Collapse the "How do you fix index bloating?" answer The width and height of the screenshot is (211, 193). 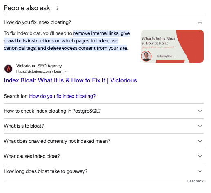(200, 22)
